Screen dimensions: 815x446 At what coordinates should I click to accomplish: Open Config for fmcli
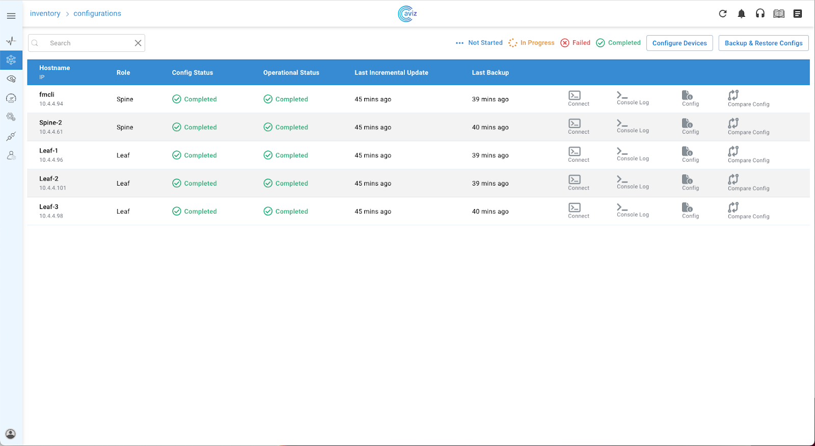[690, 99]
